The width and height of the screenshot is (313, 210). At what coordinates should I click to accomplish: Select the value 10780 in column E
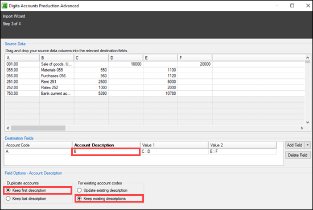pyautogui.click(x=160, y=93)
